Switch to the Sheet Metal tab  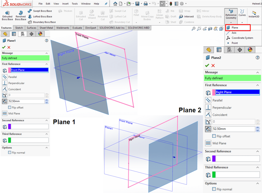[46, 28]
